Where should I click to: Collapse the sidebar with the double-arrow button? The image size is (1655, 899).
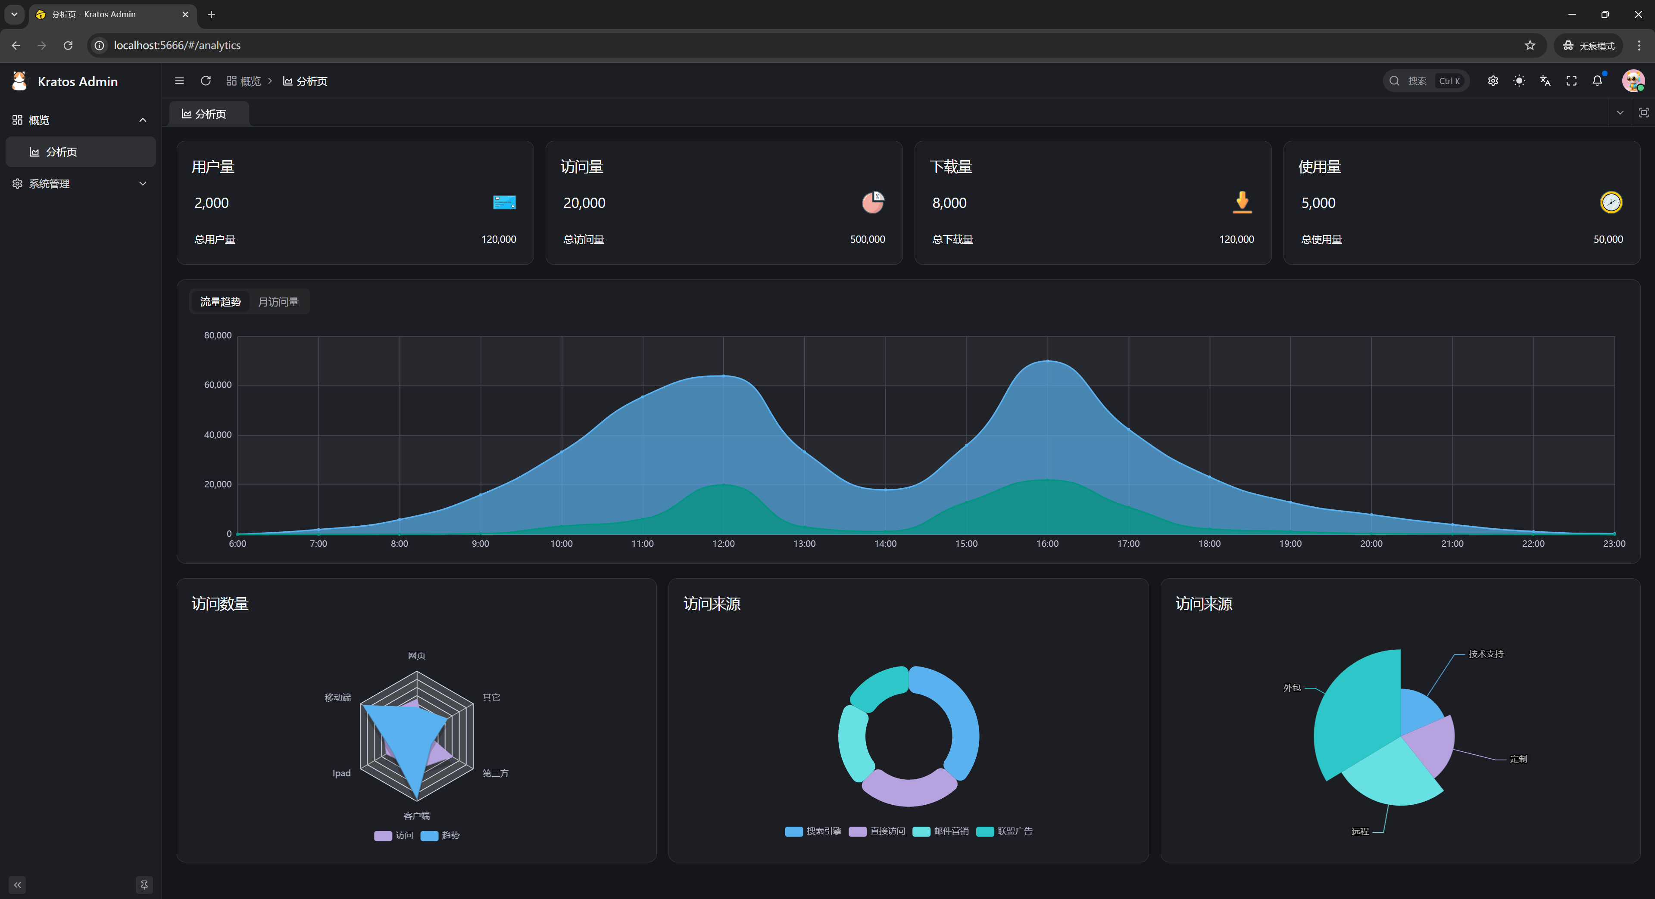[x=17, y=885]
